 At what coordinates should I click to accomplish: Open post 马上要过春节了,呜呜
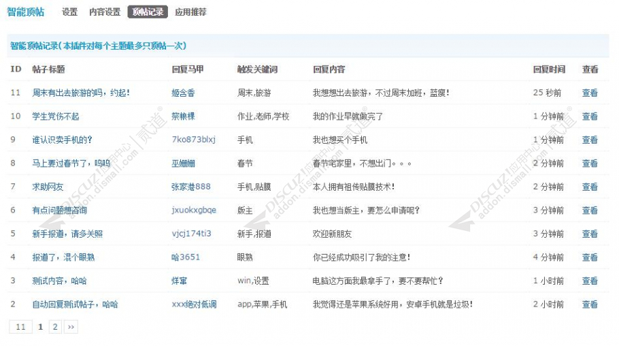point(71,163)
